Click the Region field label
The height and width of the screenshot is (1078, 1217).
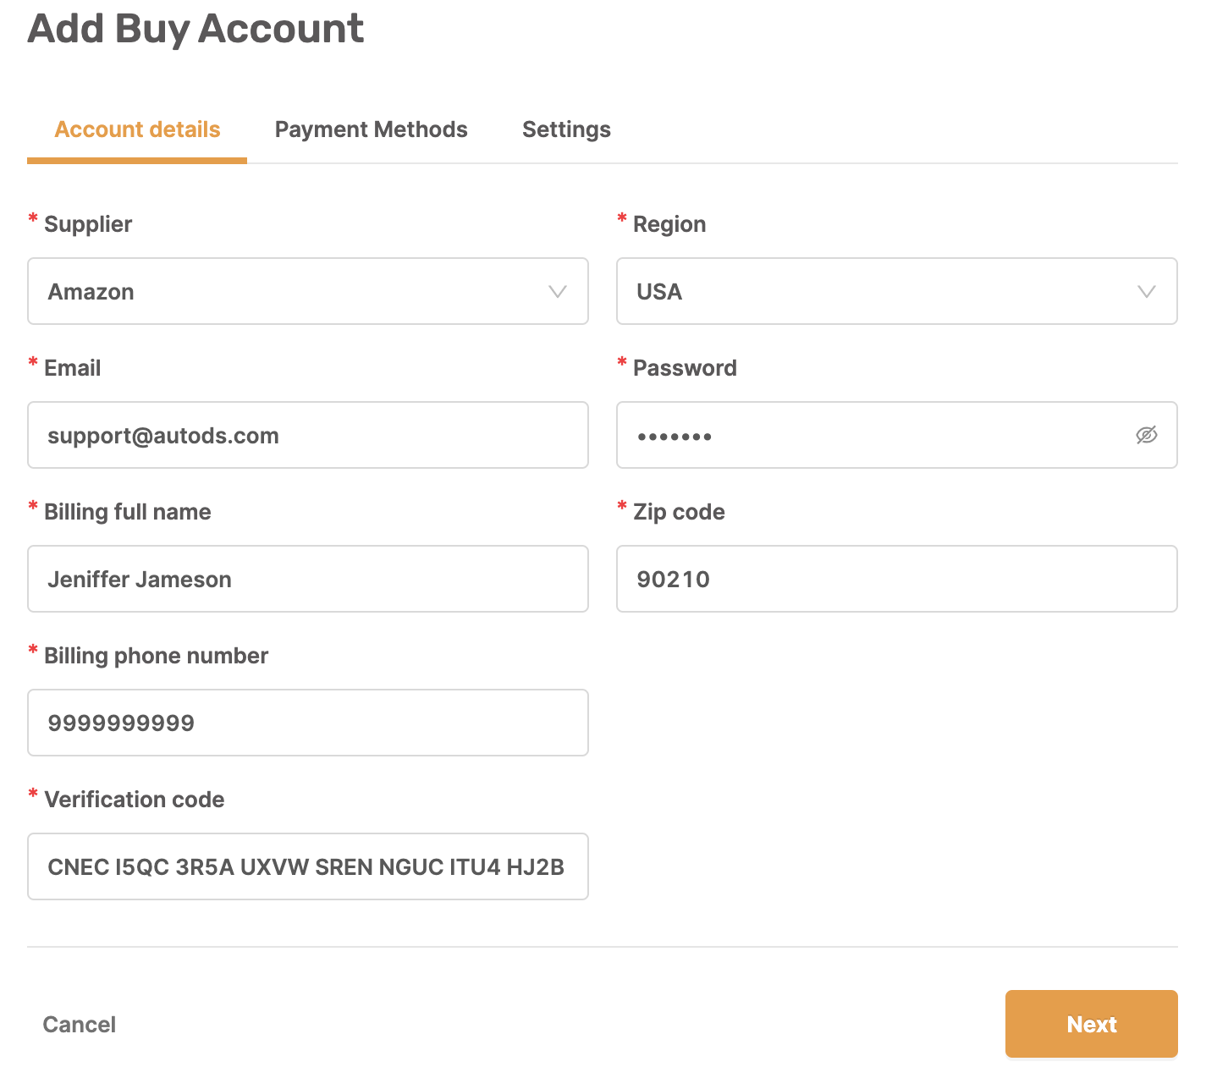pos(669,224)
